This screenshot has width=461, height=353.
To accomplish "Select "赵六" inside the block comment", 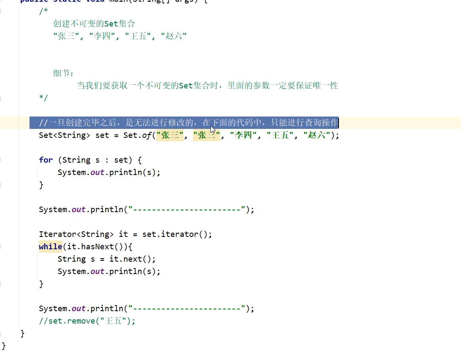I will (x=173, y=36).
